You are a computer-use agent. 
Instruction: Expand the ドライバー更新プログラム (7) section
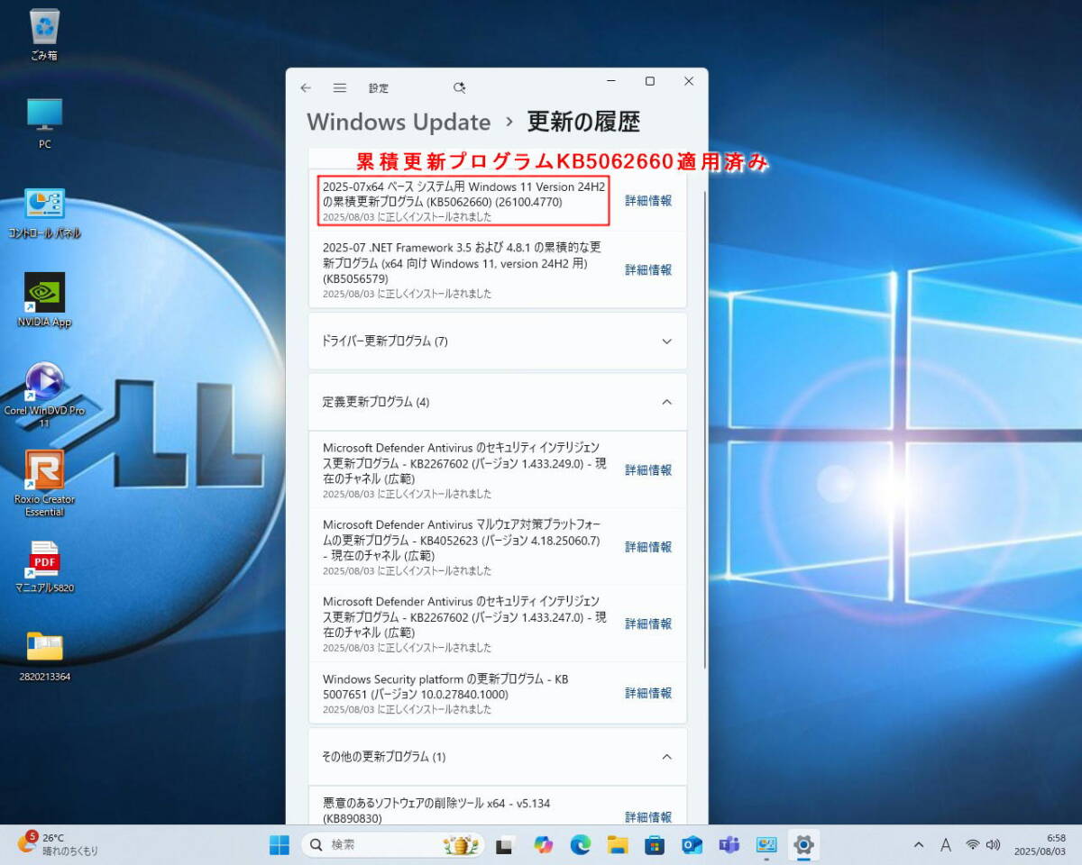498,341
